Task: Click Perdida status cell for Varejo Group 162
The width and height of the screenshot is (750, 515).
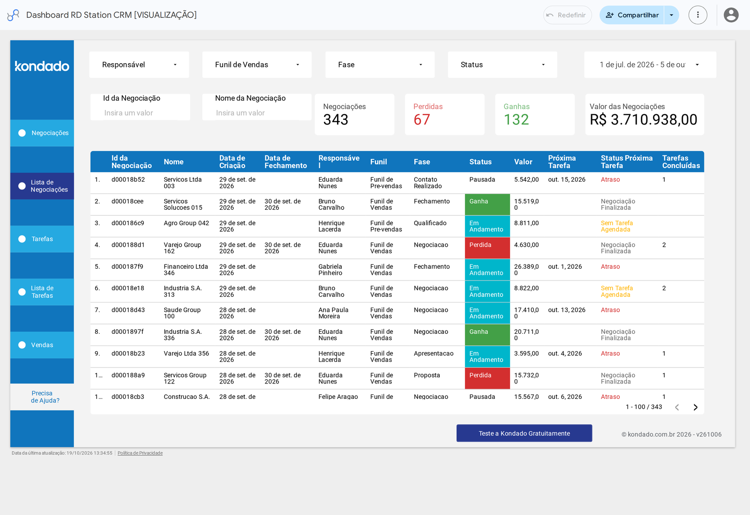Action: pos(487,248)
